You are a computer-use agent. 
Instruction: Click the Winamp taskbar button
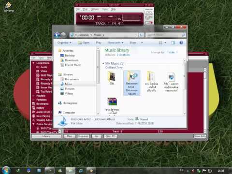(x=91, y=171)
